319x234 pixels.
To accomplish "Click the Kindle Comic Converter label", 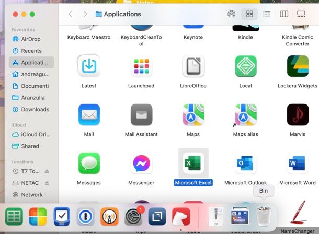I will [x=298, y=40].
